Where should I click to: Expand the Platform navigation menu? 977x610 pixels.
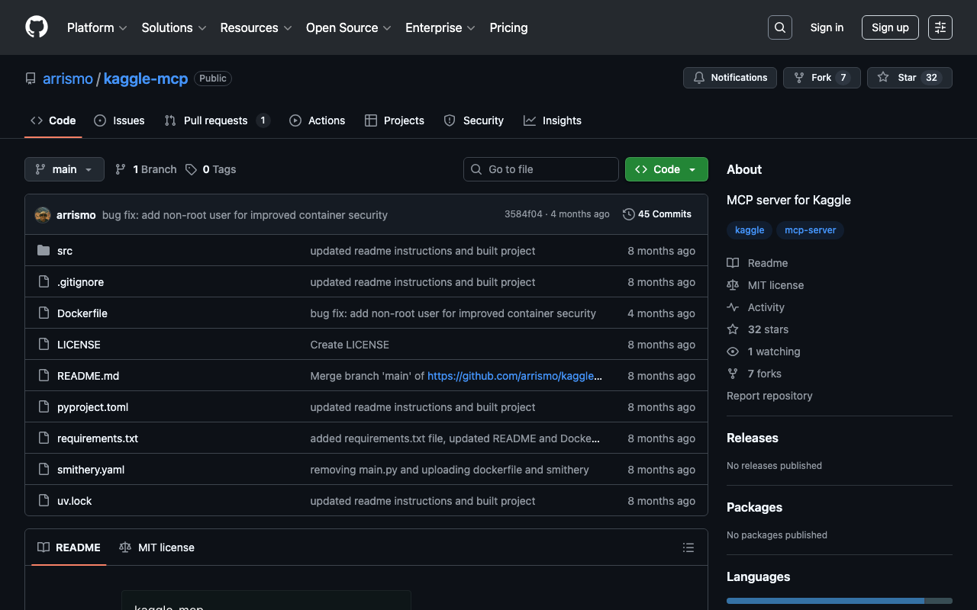[97, 27]
